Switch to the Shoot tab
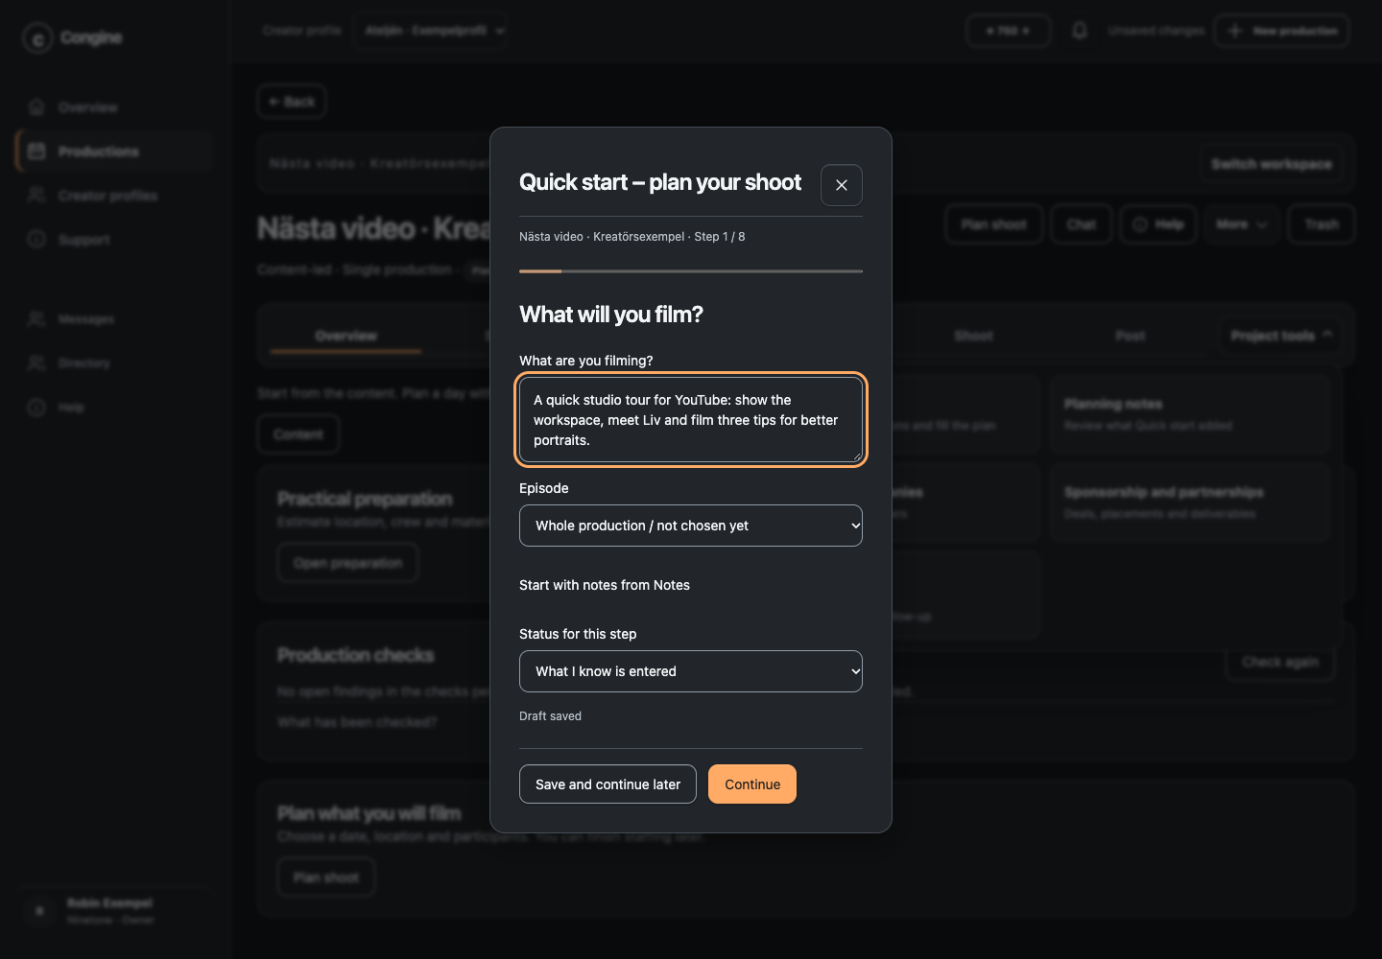The height and width of the screenshot is (959, 1382). (973, 336)
